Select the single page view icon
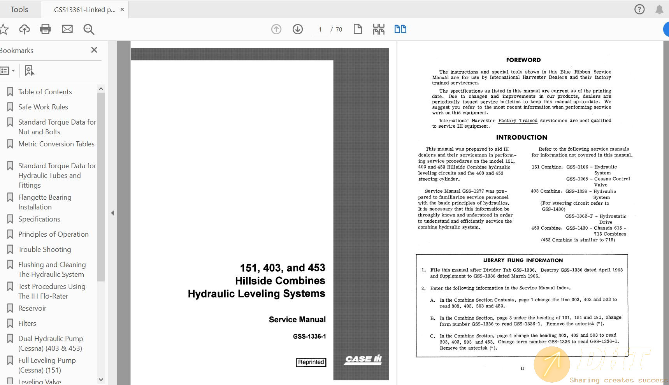Screen dimensions: 669x385 click(358, 29)
